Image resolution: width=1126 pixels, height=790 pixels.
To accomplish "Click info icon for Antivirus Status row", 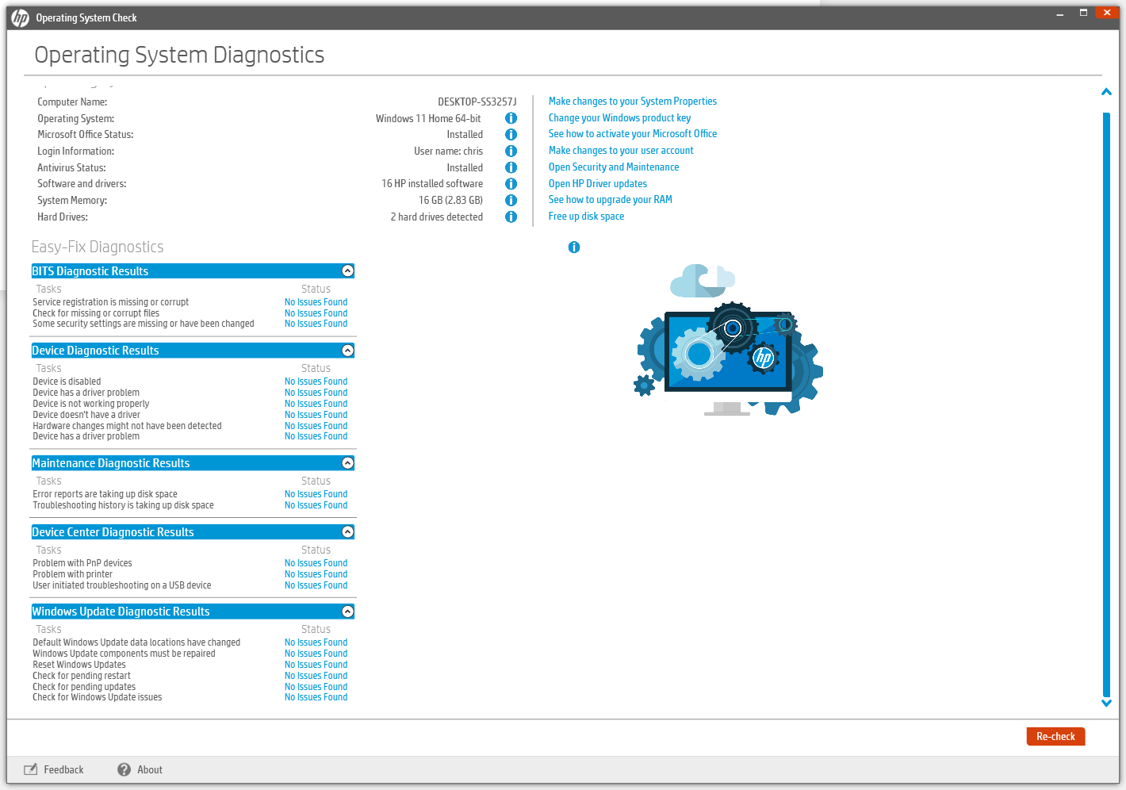I will coord(511,167).
